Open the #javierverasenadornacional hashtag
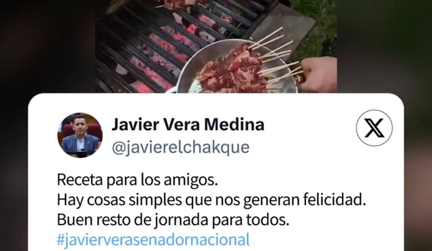This screenshot has width=432, height=251. point(153,239)
